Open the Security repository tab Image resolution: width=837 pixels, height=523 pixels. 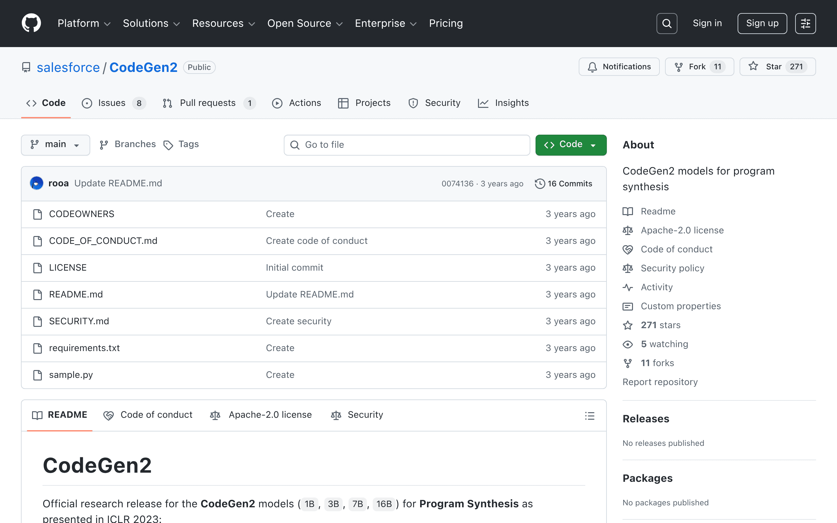coord(435,103)
